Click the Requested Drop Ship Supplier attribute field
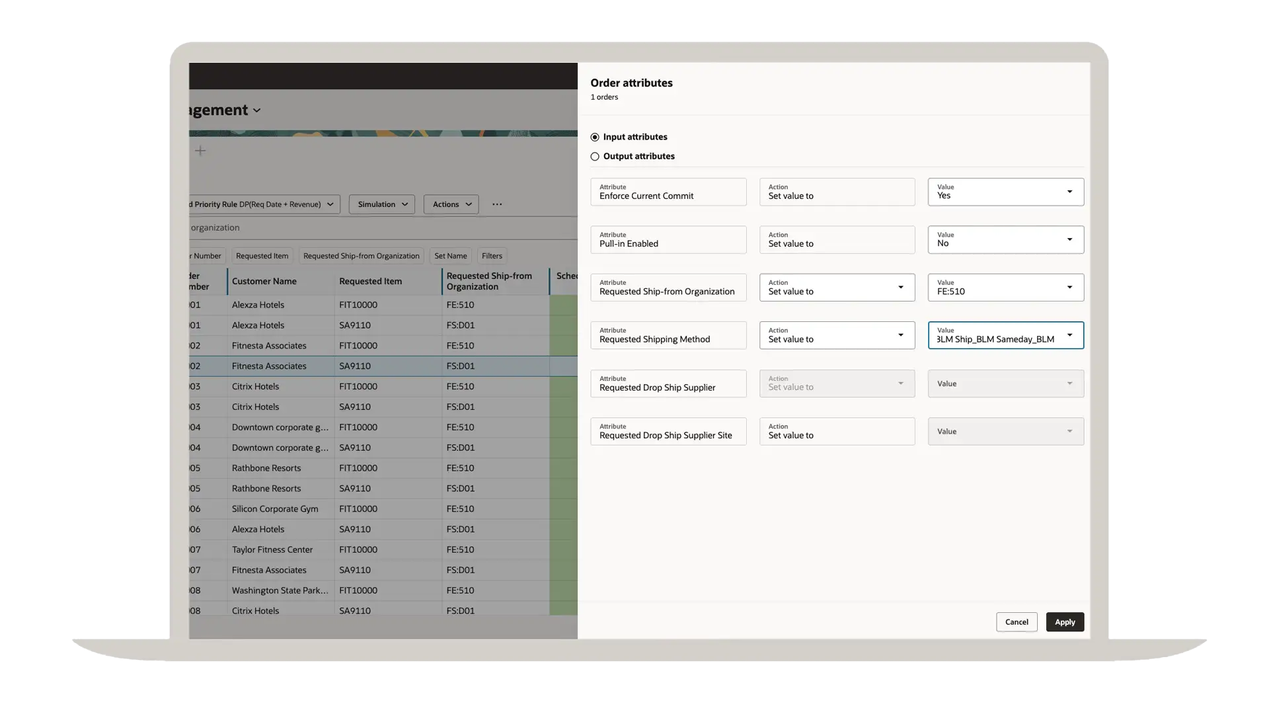This screenshot has height=714, width=1269. click(x=668, y=383)
